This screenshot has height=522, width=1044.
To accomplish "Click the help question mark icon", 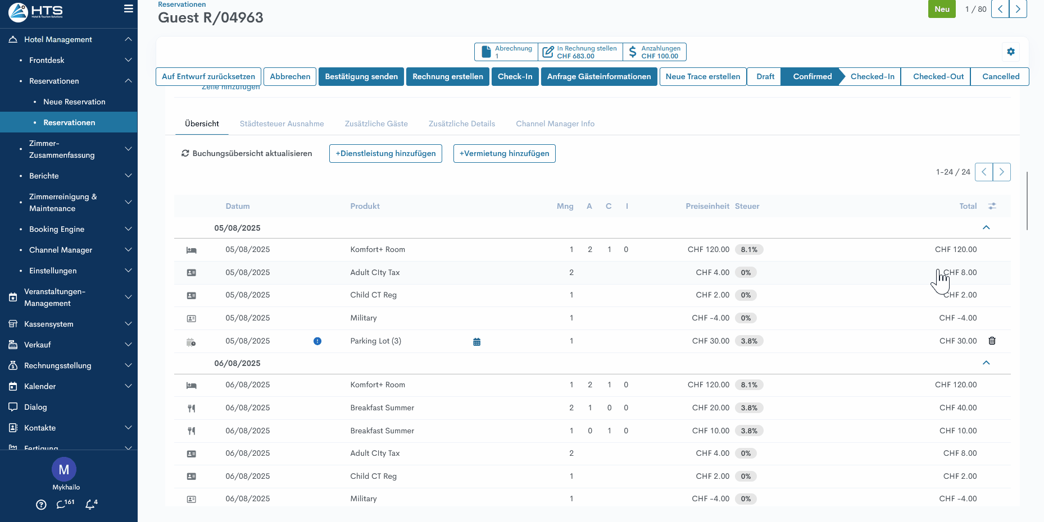I will (x=41, y=505).
